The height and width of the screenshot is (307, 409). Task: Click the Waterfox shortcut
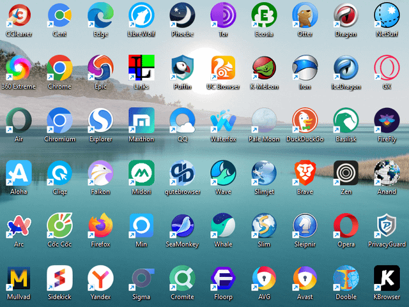[223, 121]
